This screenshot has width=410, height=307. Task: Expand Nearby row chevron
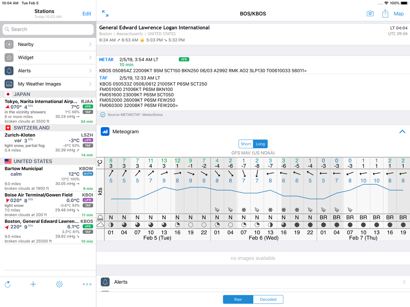90,44
